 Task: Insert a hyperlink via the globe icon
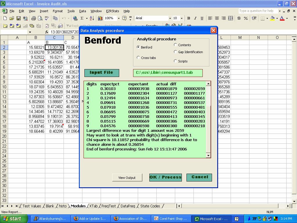pyautogui.click(x=75, y=18)
